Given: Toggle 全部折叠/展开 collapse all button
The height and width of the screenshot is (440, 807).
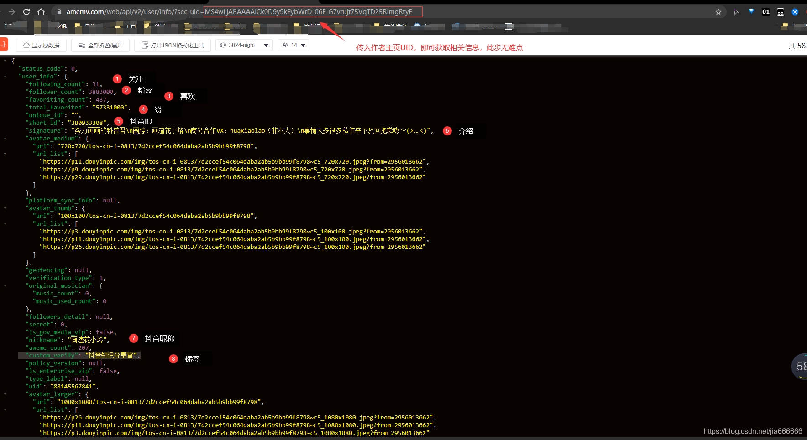Looking at the screenshot, I should pyautogui.click(x=100, y=45).
